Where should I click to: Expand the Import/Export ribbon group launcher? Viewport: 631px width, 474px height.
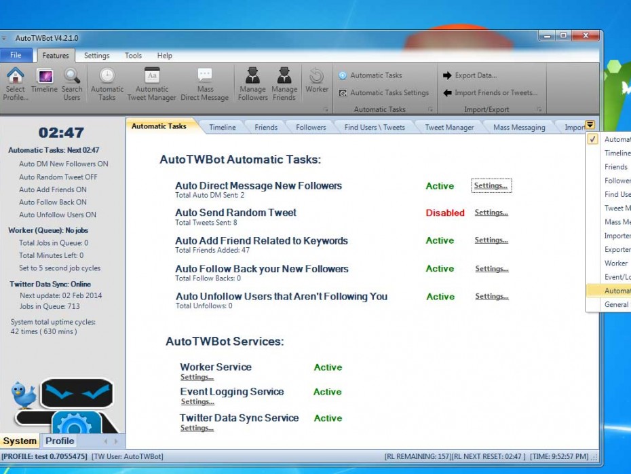point(539,109)
